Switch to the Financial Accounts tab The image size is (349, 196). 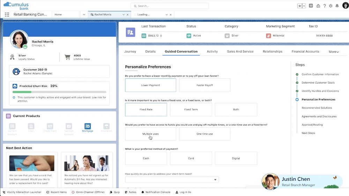pyautogui.click(x=305, y=52)
